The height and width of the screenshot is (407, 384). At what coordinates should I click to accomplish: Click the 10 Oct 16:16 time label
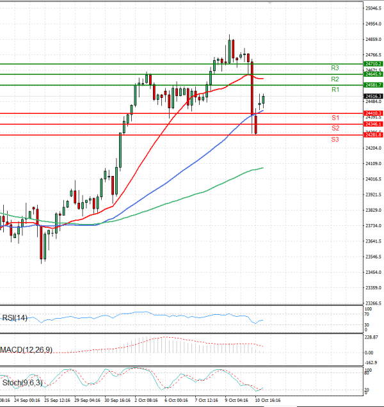[x=268, y=400]
